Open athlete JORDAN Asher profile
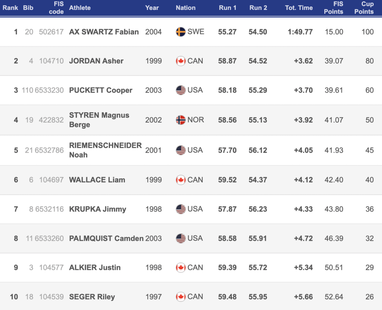 (x=96, y=61)
